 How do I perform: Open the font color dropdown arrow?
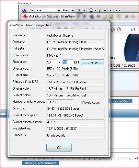point(84,11)
